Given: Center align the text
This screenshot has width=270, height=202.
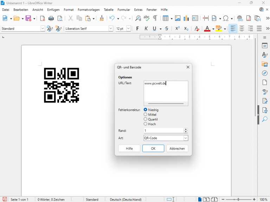Looking at the screenshot, I should coord(242,28).
